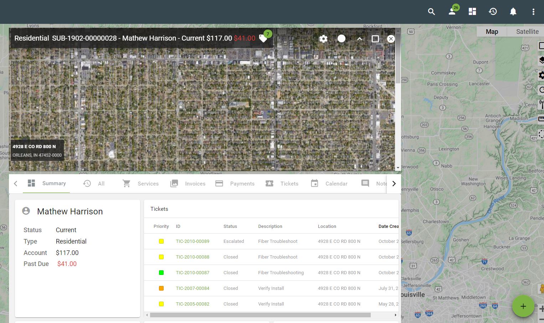
Task: Collapse the subscriber panel with up chevron
Action: click(x=359, y=39)
